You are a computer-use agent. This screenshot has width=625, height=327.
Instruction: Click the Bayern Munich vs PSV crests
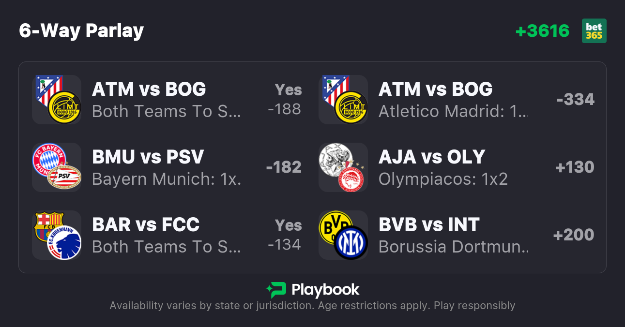coord(57,167)
